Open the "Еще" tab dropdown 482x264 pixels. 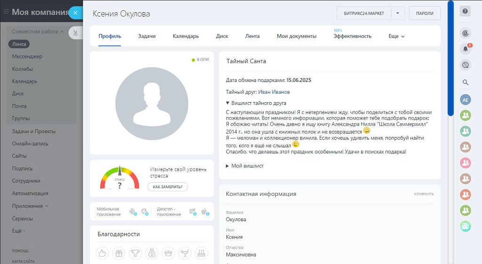point(396,36)
